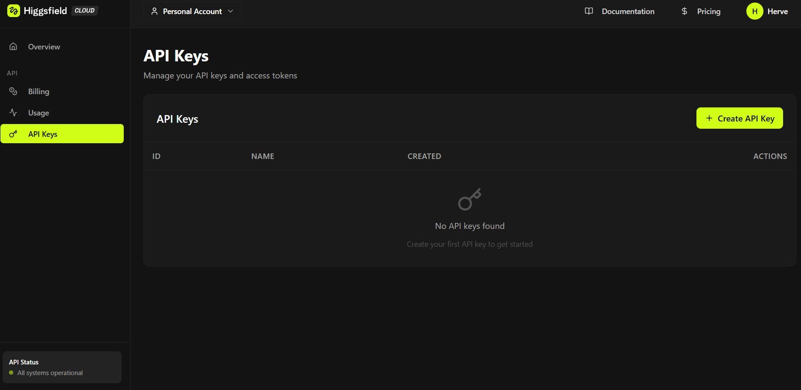Click the chevron next to Personal Account

click(230, 11)
